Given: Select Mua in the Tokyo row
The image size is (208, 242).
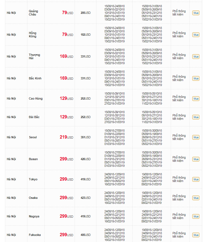Looking at the screenshot, I should 196,179.
